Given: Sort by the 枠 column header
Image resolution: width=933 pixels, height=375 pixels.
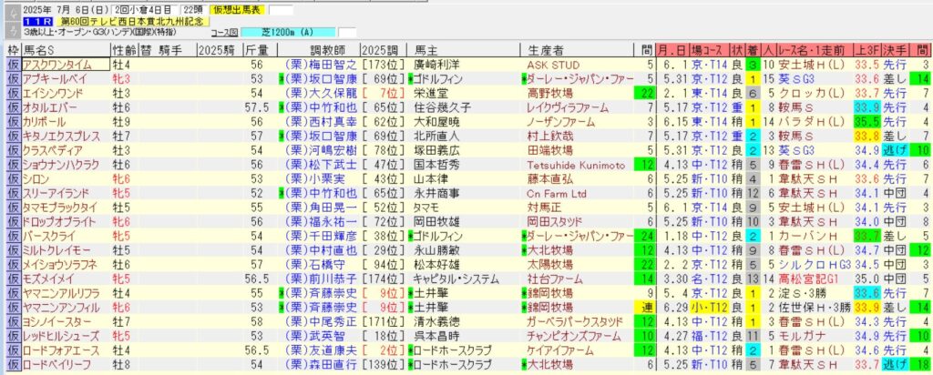Looking at the screenshot, I should point(13,50).
